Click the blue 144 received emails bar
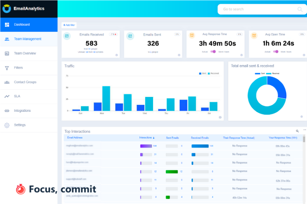Image resolution: width=307 pixels, height=204 pixels. pyautogui.click(x=200, y=146)
